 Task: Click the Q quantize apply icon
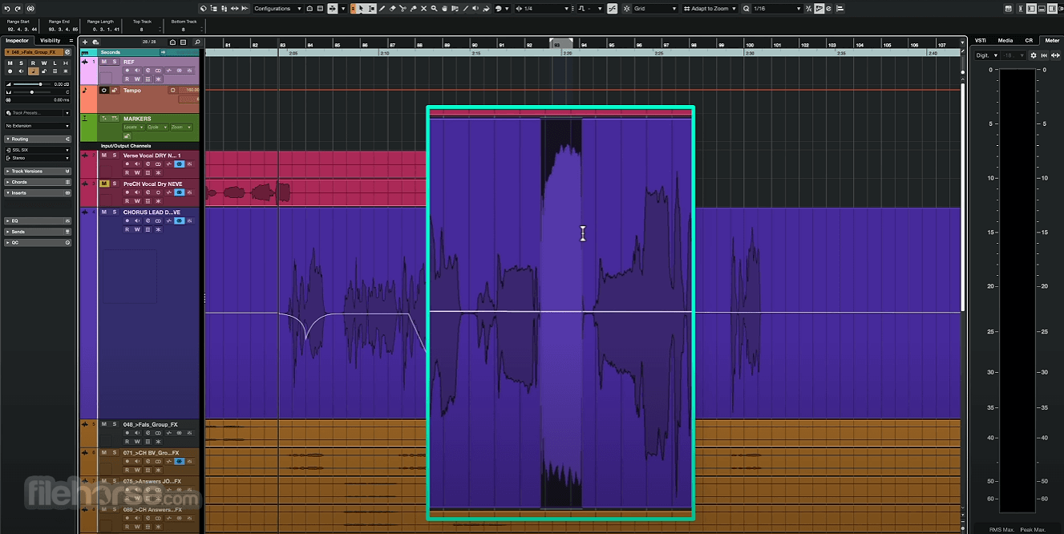click(x=746, y=8)
